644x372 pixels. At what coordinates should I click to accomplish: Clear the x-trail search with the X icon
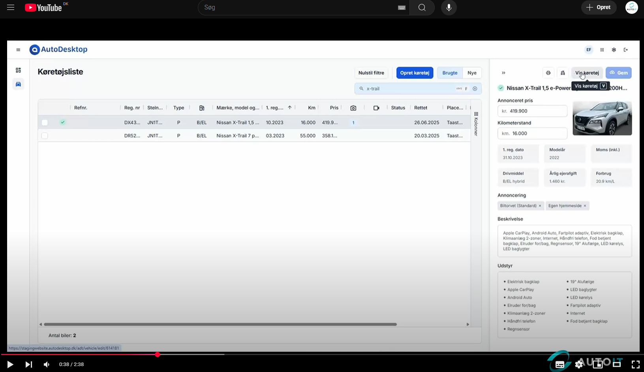point(475,89)
